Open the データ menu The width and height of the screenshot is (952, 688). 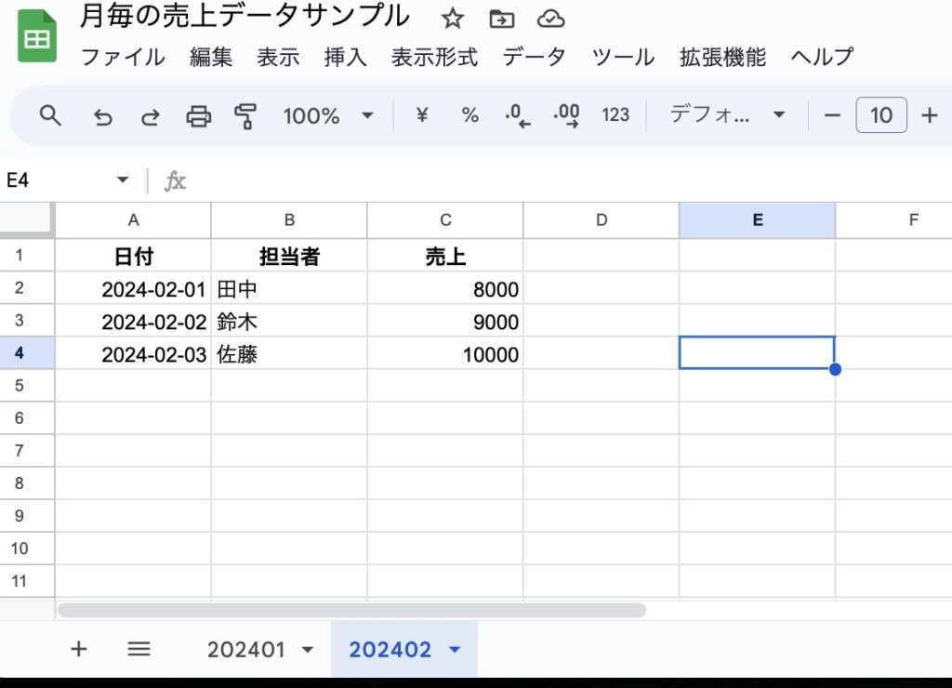tap(534, 57)
